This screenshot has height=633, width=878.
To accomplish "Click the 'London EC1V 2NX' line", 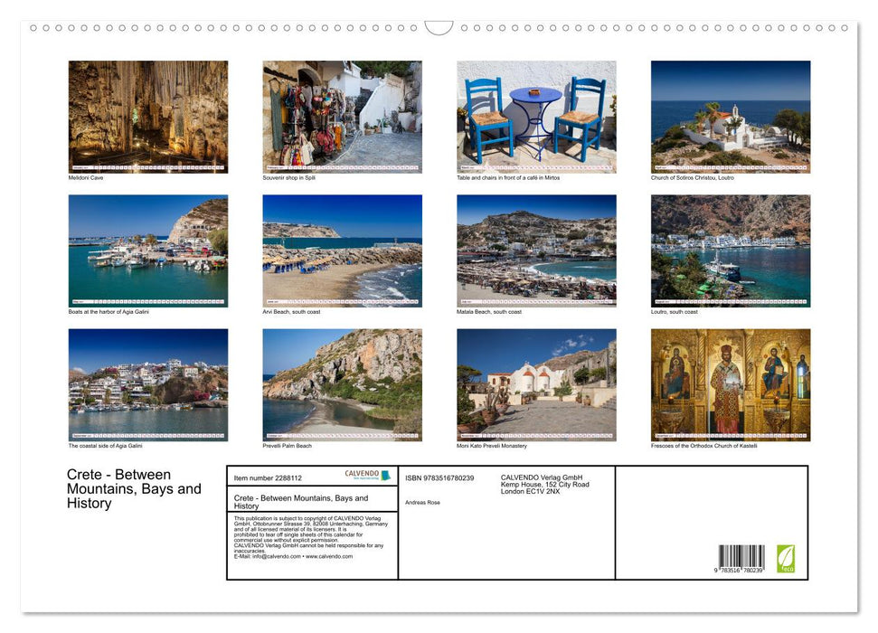I will pos(530,491).
